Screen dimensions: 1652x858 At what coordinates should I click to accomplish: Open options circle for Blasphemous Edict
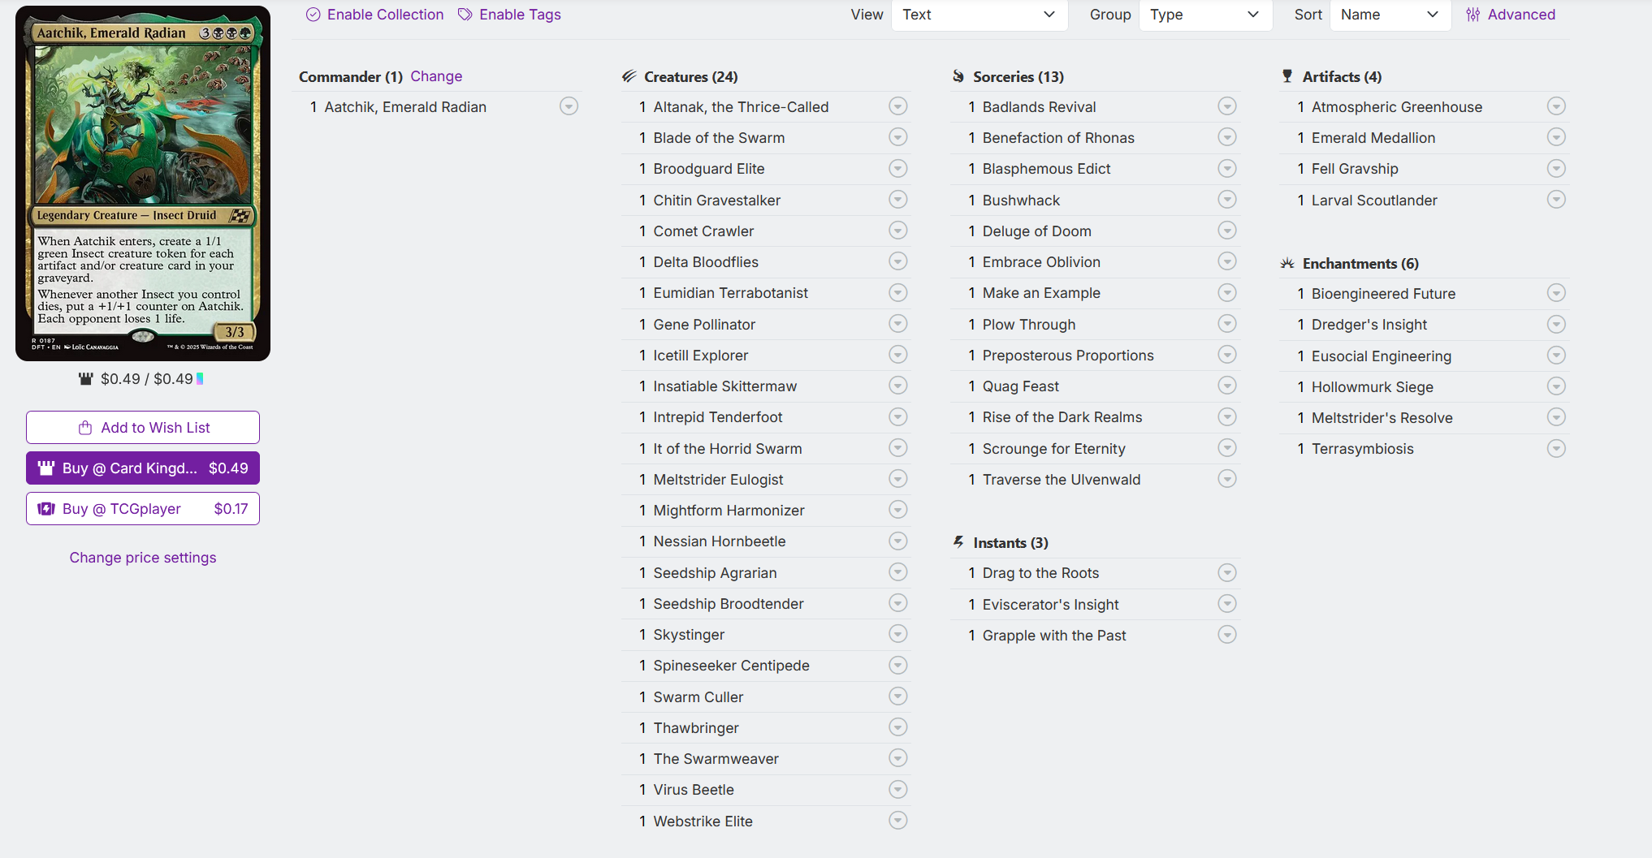[x=1227, y=168]
